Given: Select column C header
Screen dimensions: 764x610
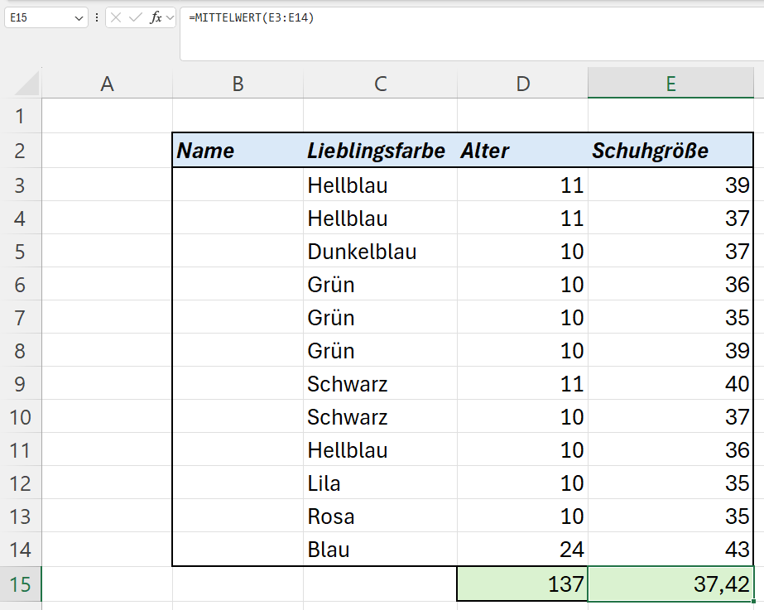Looking at the screenshot, I should coord(380,84).
